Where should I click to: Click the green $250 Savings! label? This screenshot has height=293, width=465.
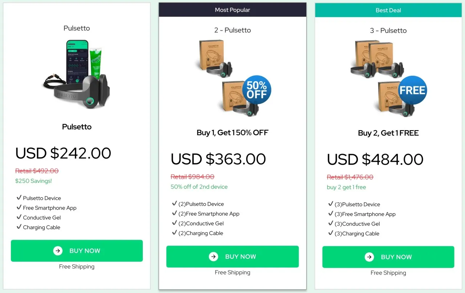[x=34, y=181]
